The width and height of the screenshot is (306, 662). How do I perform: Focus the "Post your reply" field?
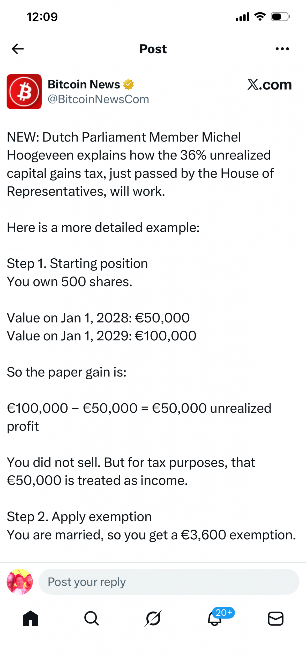point(169,582)
